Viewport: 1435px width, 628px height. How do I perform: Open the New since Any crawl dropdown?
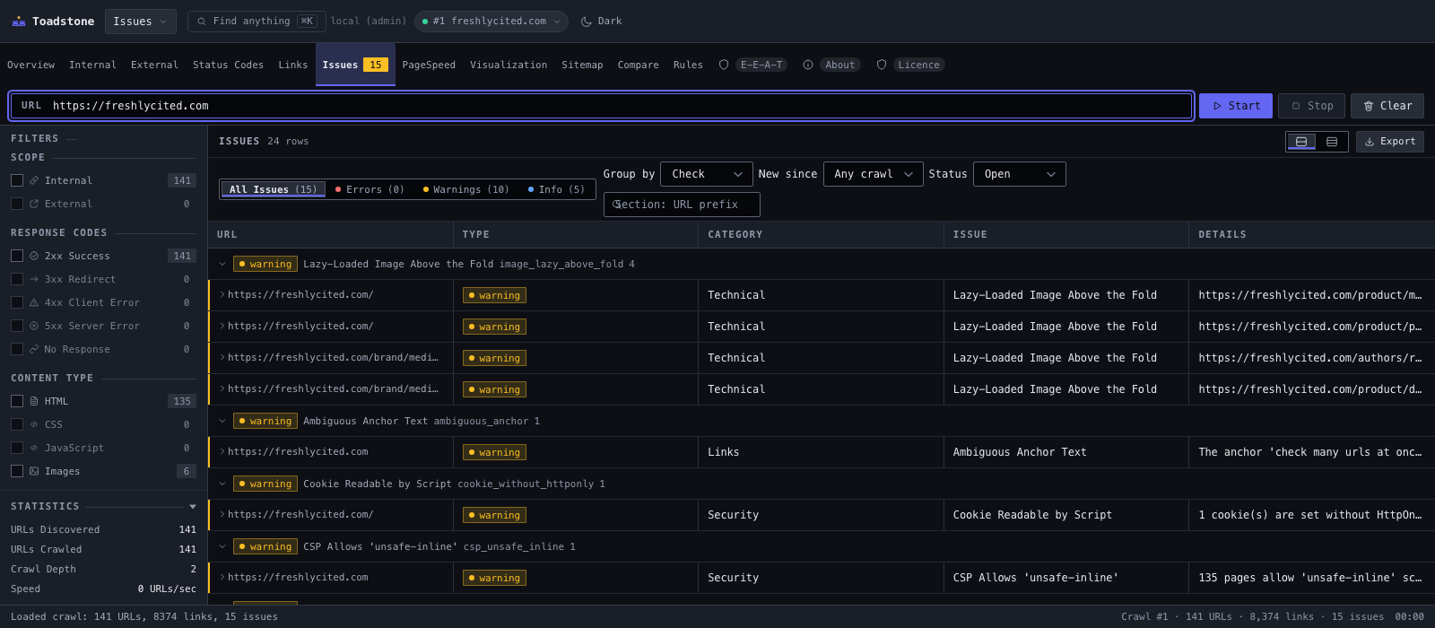873,174
